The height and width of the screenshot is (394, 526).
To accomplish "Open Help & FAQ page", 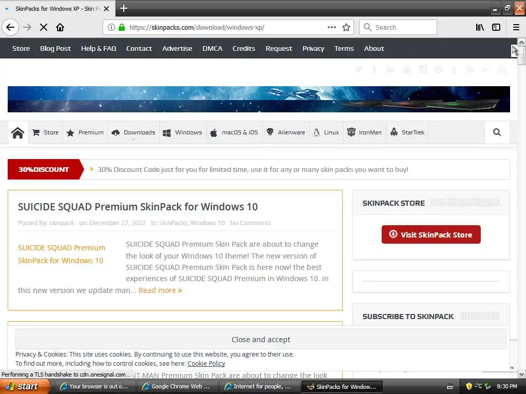I will (99, 49).
